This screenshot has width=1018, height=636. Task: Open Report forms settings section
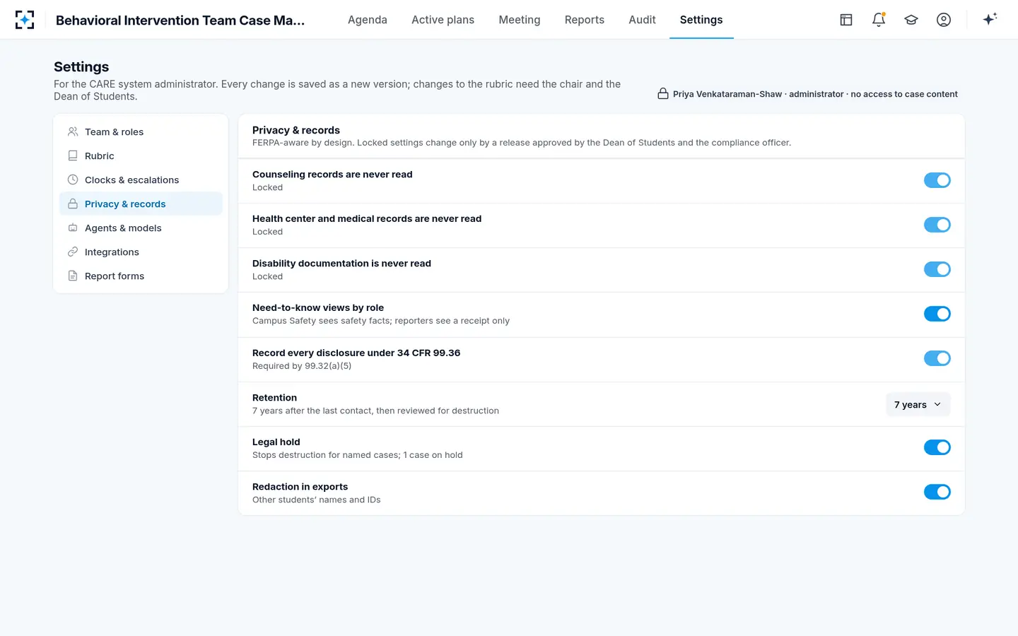tap(141, 276)
